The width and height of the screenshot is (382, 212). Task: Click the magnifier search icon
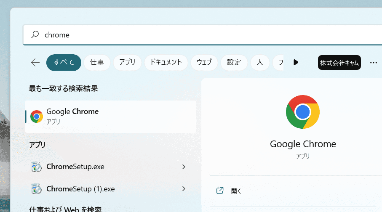(x=35, y=34)
